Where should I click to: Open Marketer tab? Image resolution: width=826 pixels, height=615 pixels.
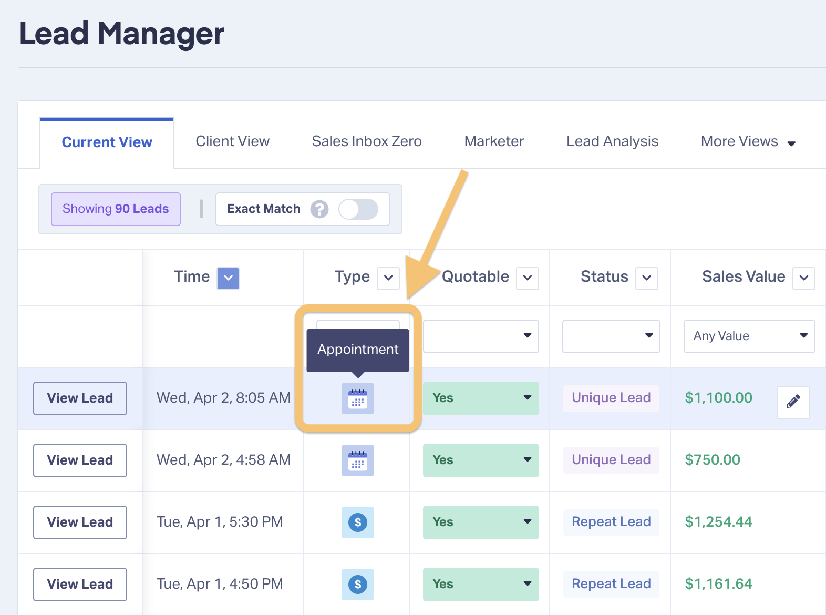coord(494,141)
